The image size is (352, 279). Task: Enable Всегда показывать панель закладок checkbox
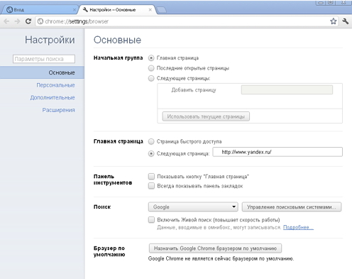[x=151, y=186]
